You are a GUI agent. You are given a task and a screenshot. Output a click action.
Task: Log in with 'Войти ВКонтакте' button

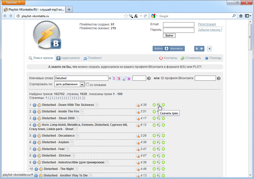pyautogui.click(x=169, y=48)
